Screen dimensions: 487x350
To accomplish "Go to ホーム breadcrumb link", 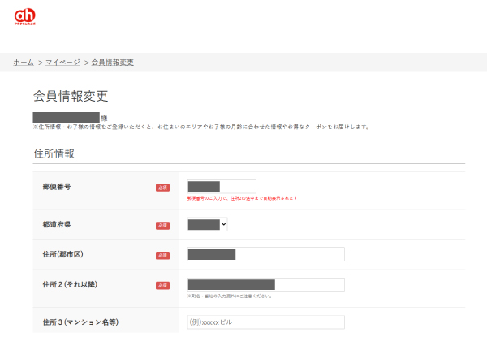I will (x=24, y=63).
